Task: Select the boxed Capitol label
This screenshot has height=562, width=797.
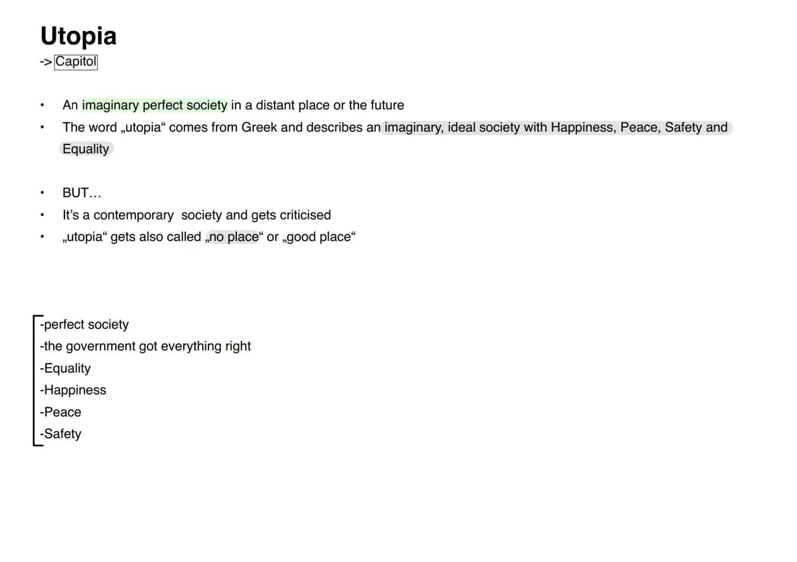Action: [76, 61]
